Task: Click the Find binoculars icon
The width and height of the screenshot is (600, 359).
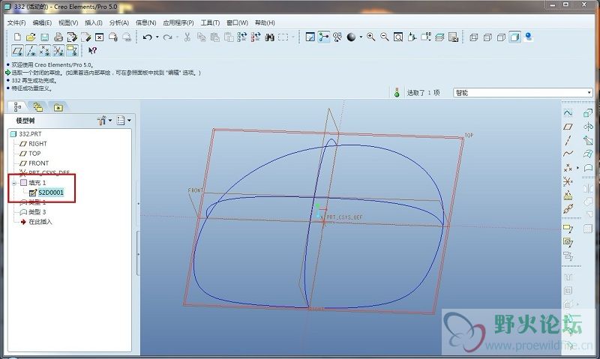Action: pyautogui.click(x=269, y=37)
